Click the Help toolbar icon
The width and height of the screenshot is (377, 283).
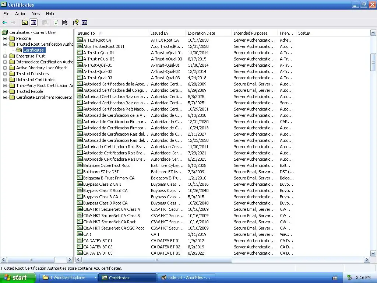[76, 22]
